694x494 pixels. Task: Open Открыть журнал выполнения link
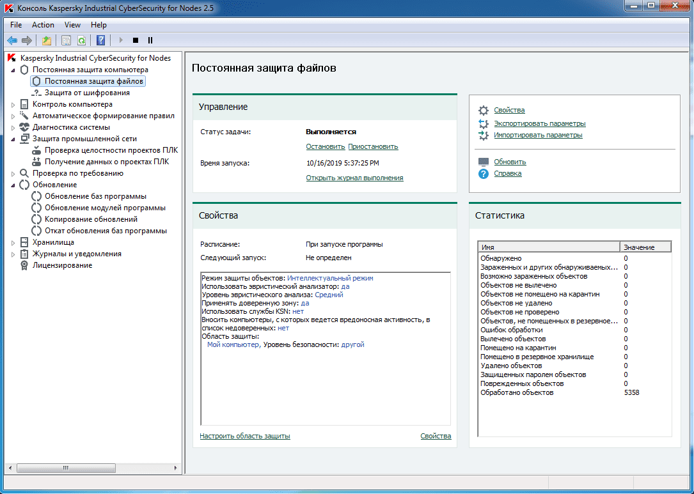[x=354, y=178]
